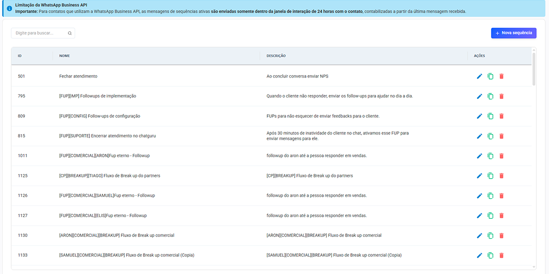Duplicate sequence 1133 SAMUEL Break up comercial (Copia)
This screenshot has width=549, height=274.
490,255
